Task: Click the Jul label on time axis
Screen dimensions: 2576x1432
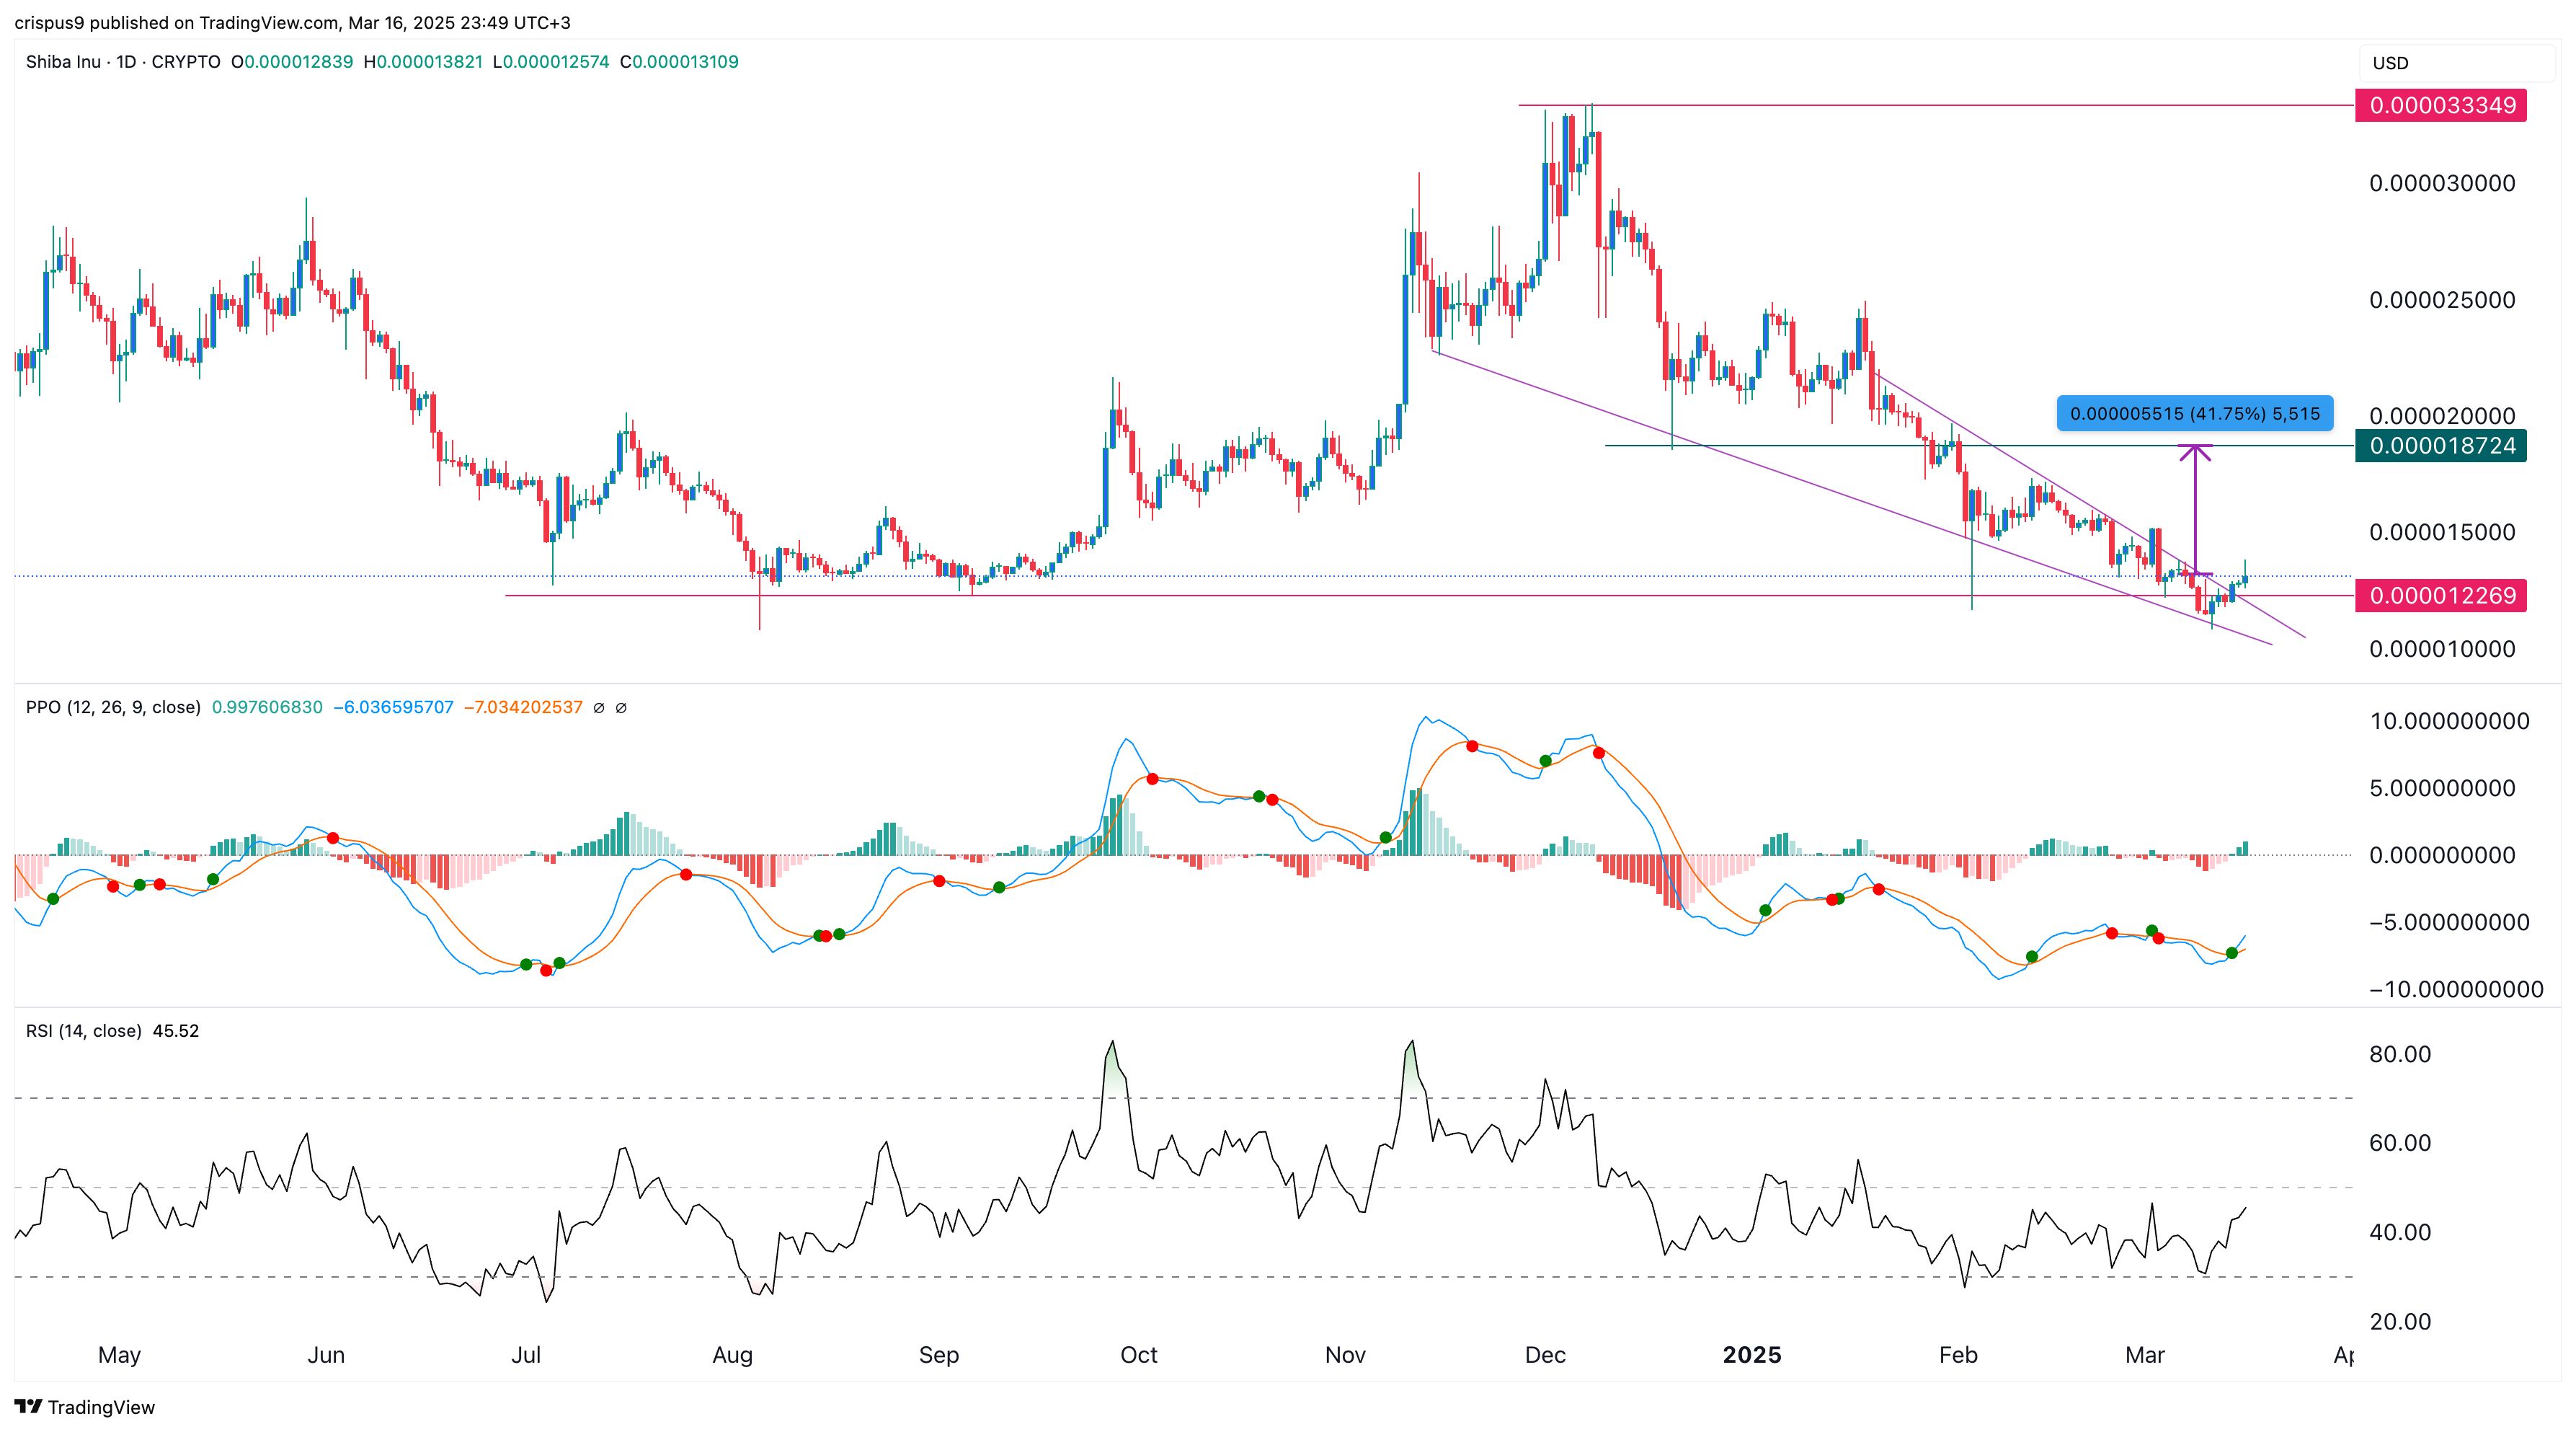Action: point(526,1355)
